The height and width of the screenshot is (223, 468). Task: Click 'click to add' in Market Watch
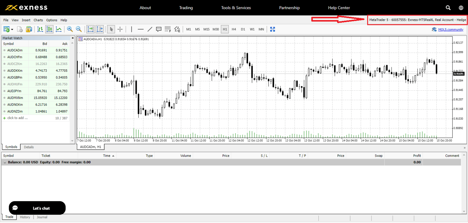[x=17, y=118]
